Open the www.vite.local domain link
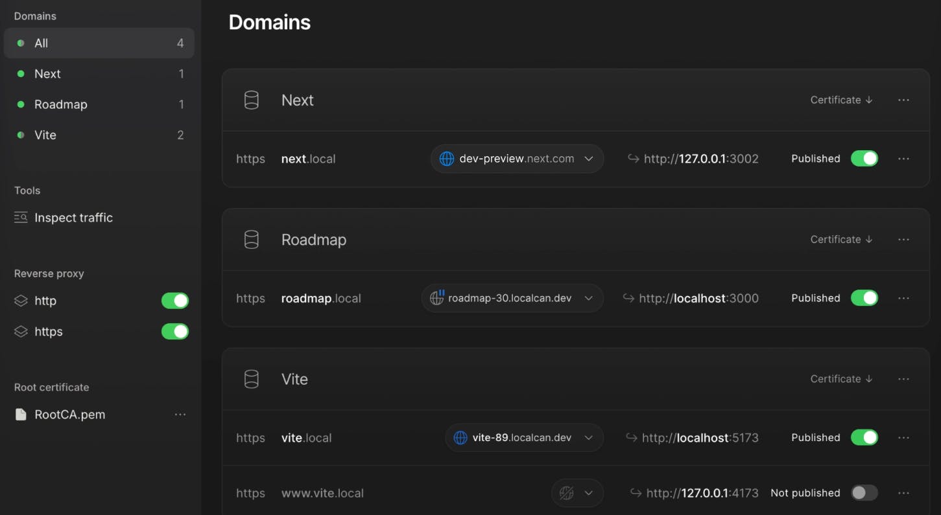 click(x=322, y=493)
